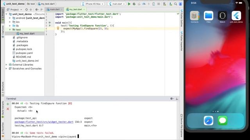
Task: Add a new terminal session with the plus
Action: click(8, 104)
